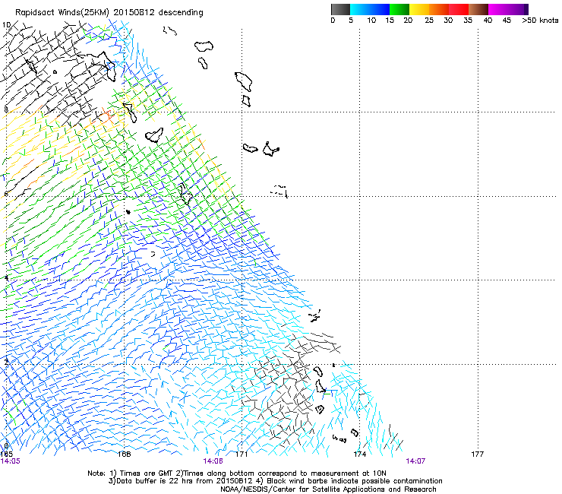562x494 pixels.
Task: Pick the green 15–20 knots color bar segment
Action: click(399, 9)
